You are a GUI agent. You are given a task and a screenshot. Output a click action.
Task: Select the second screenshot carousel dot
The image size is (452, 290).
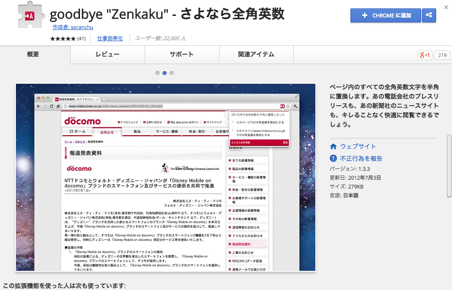[165, 73]
